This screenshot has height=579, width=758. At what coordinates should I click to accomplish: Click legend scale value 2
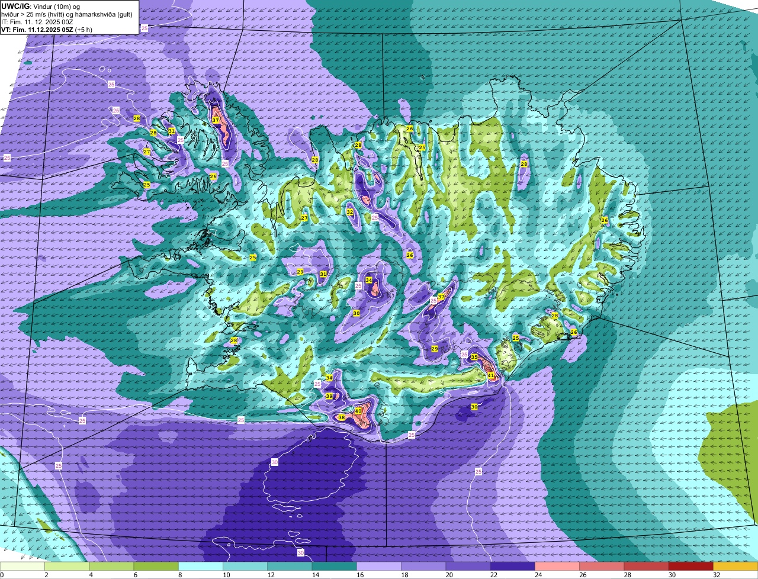tap(46, 575)
